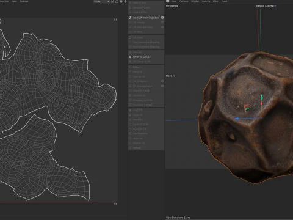Click Stop Interactive Mapping command
This screenshot has height=220, width=293.
[x=146, y=47]
